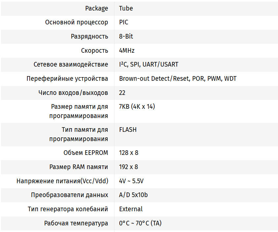This screenshot has height=232, width=278.
Task: Click the "Скорость" label
Action: coord(94,50)
